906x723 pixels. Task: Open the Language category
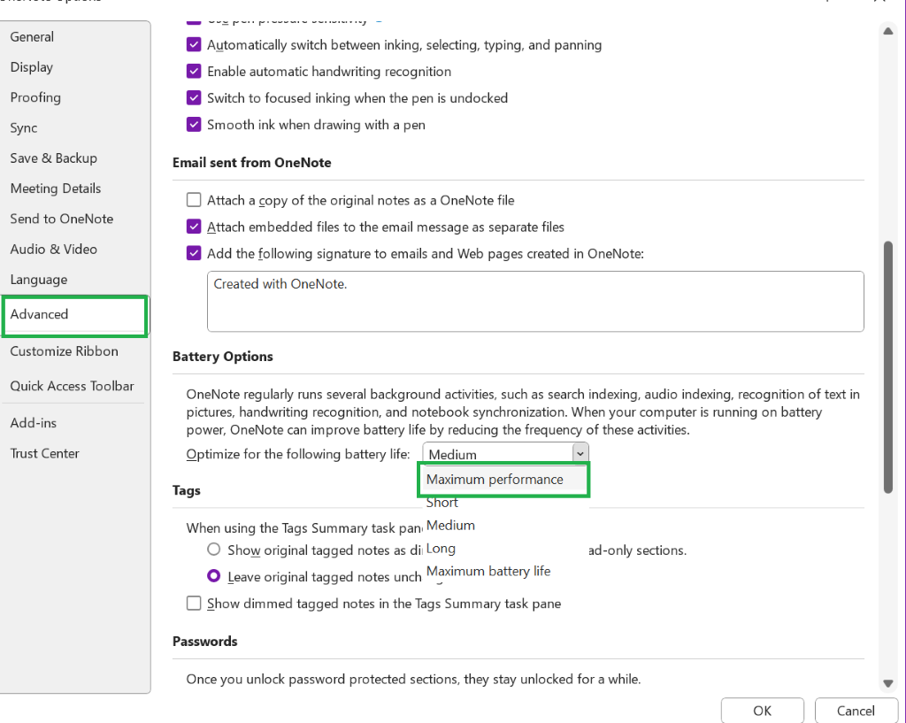(39, 279)
